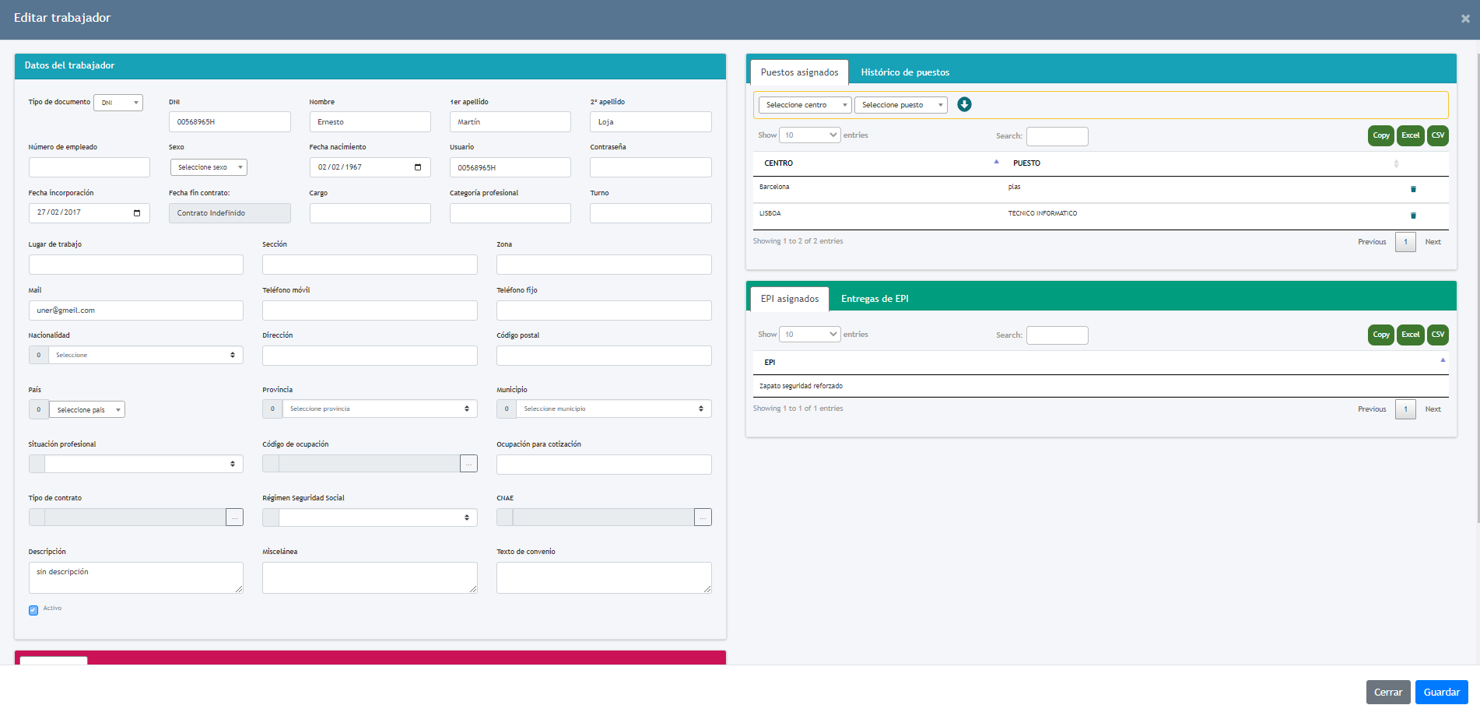Open calendar picker for Fecha nacimiento
This screenshot has height=705, width=1480.
click(418, 167)
